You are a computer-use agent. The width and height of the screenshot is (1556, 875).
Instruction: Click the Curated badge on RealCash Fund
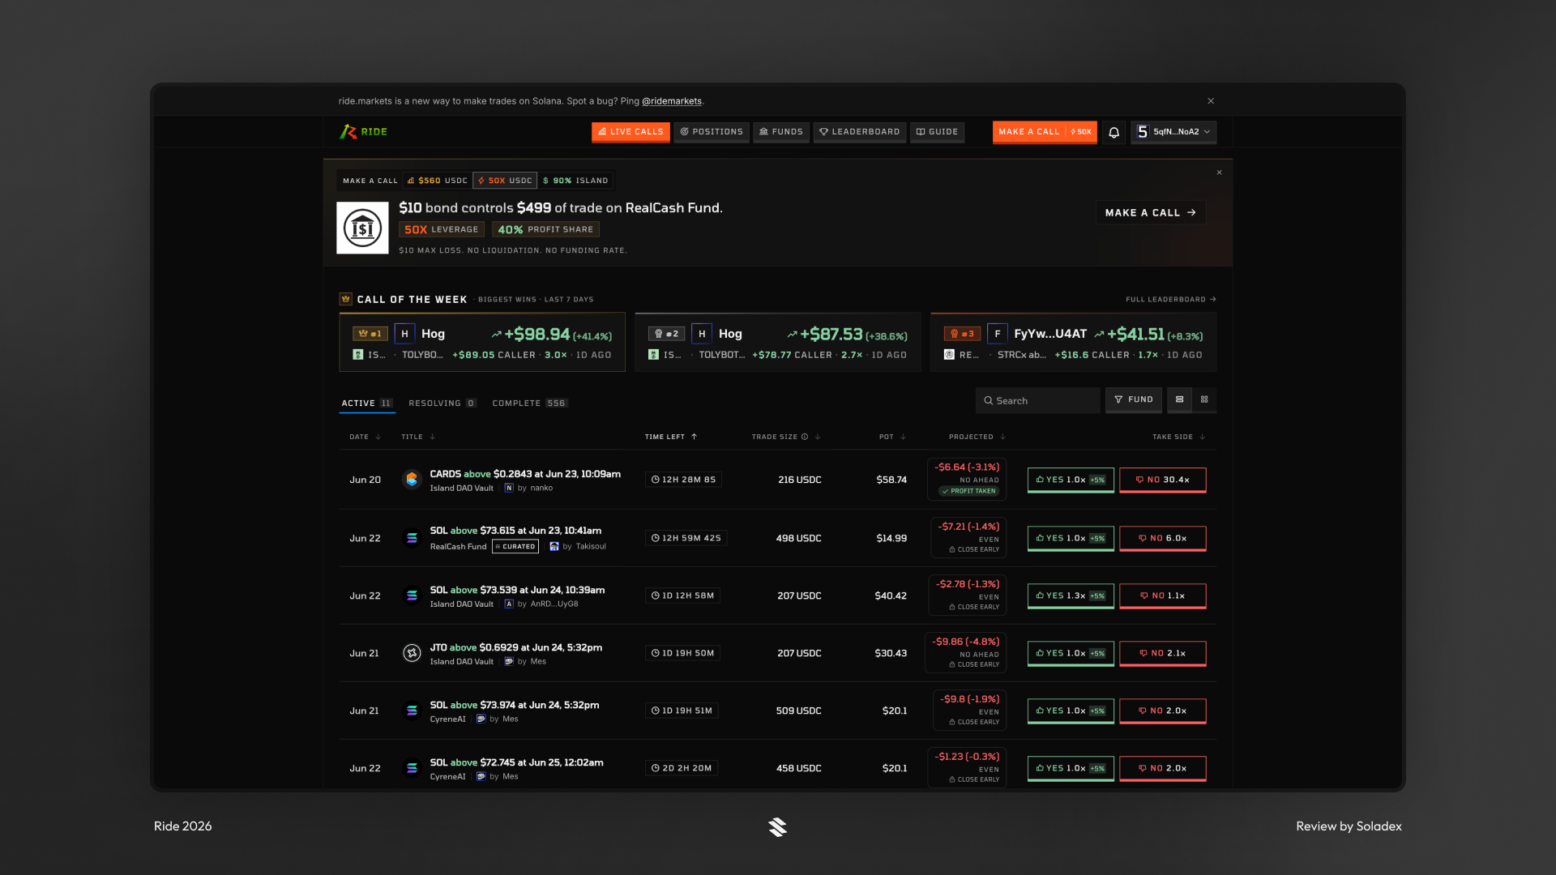(515, 547)
